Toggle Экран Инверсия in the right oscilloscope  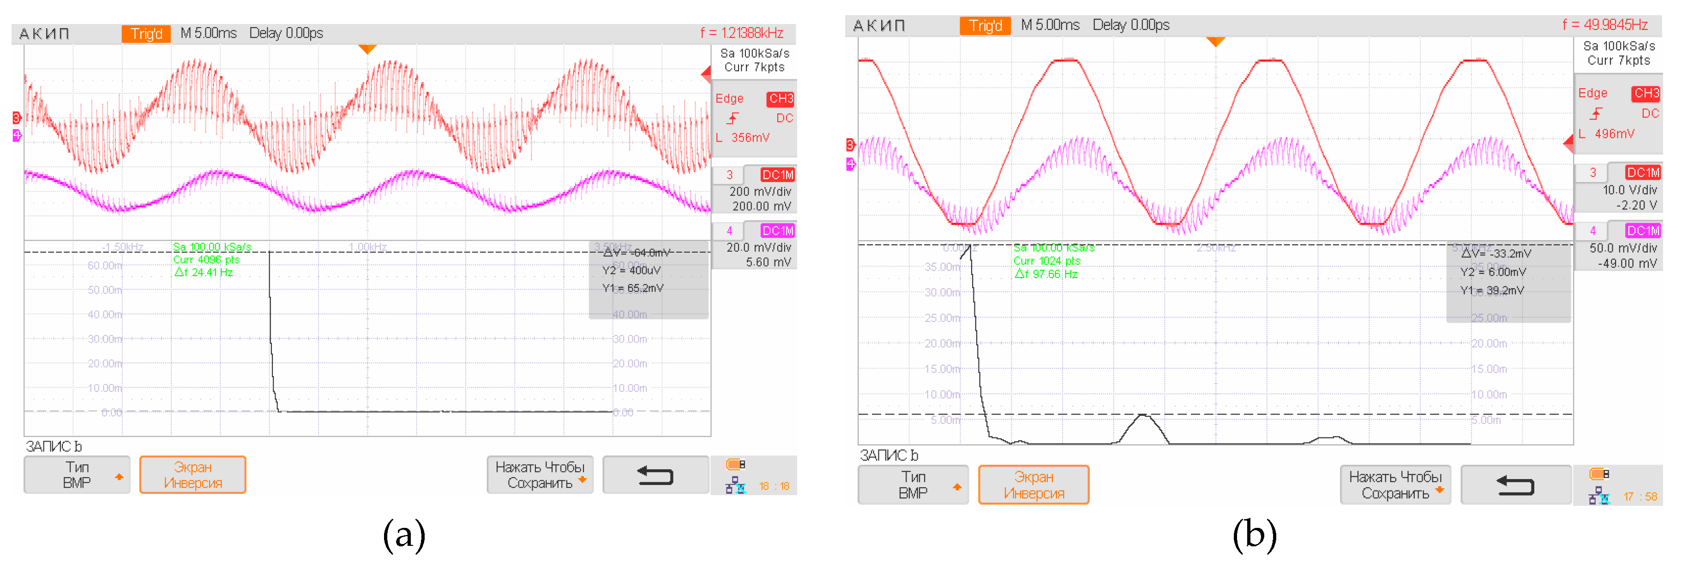1033,485
